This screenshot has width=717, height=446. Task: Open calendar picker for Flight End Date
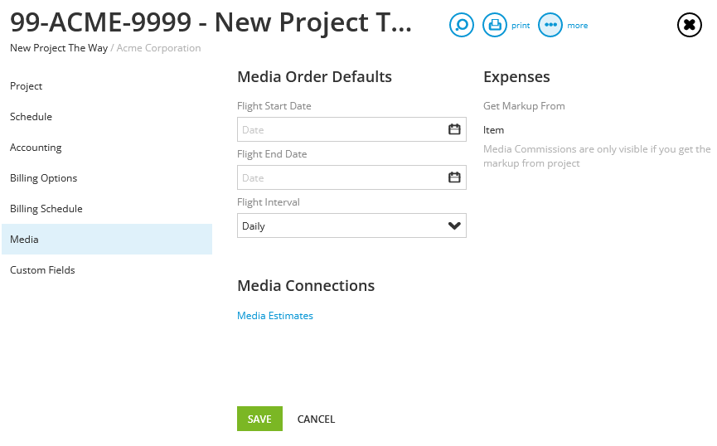click(x=454, y=177)
